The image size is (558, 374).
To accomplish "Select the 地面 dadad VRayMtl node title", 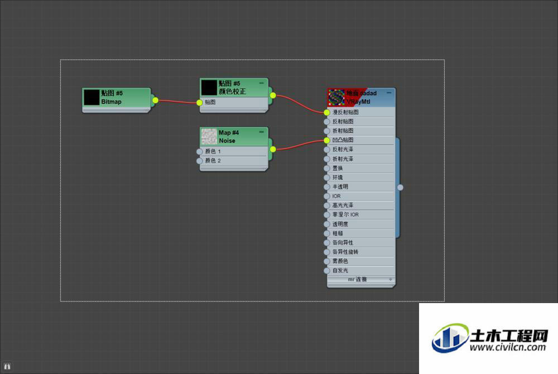I will click(x=361, y=97).
